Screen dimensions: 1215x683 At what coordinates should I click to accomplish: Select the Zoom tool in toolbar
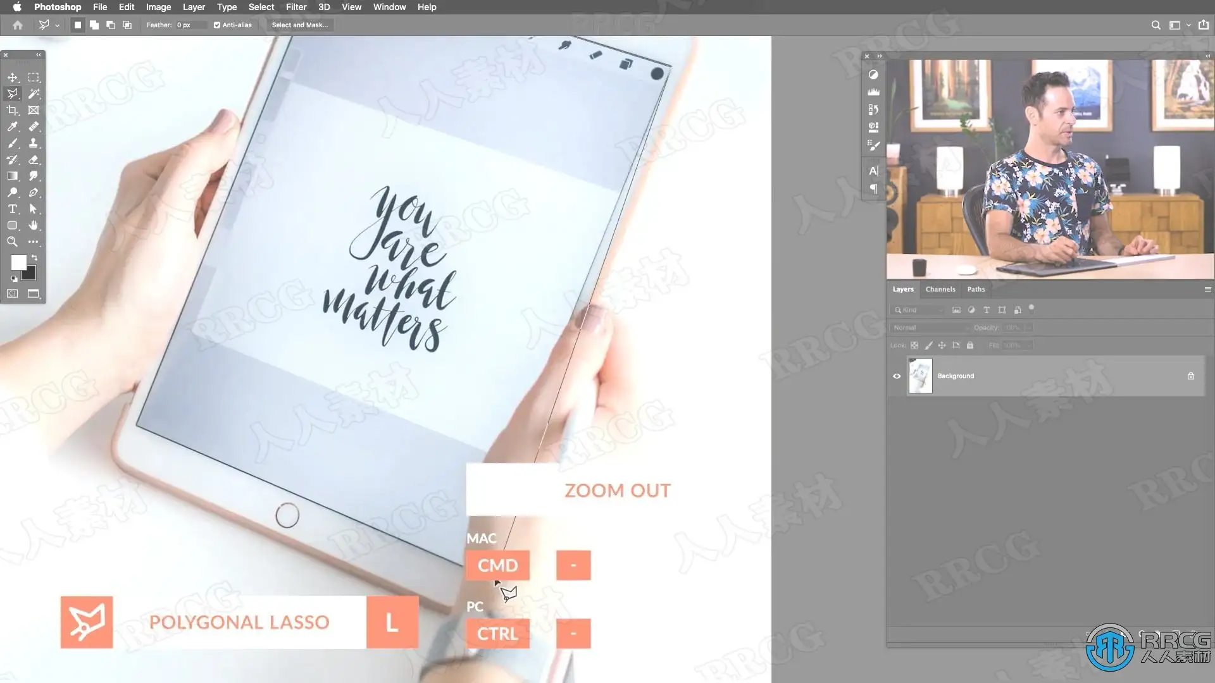point(13,242)
